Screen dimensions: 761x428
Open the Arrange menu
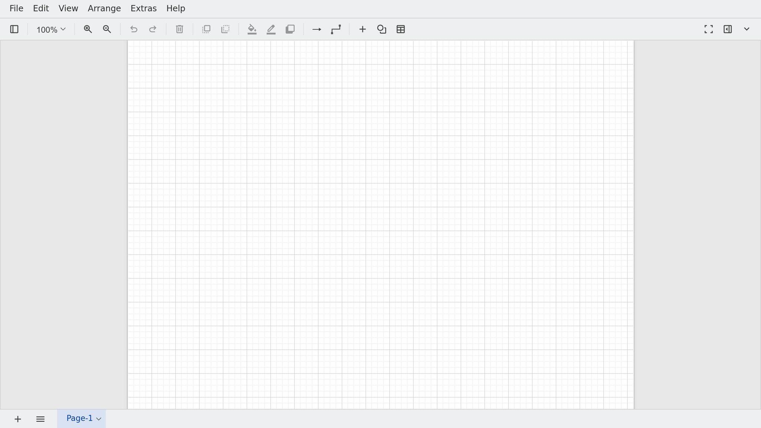point(104,8)
